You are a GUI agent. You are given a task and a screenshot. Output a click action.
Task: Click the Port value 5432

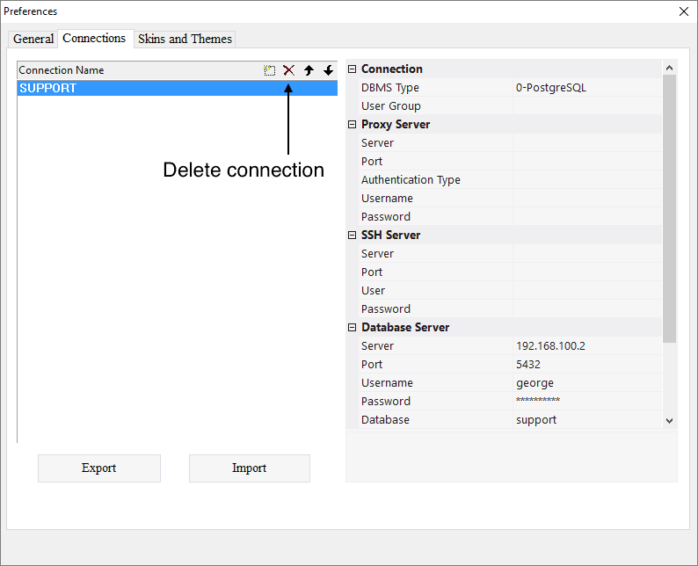(x=586, y=365)
